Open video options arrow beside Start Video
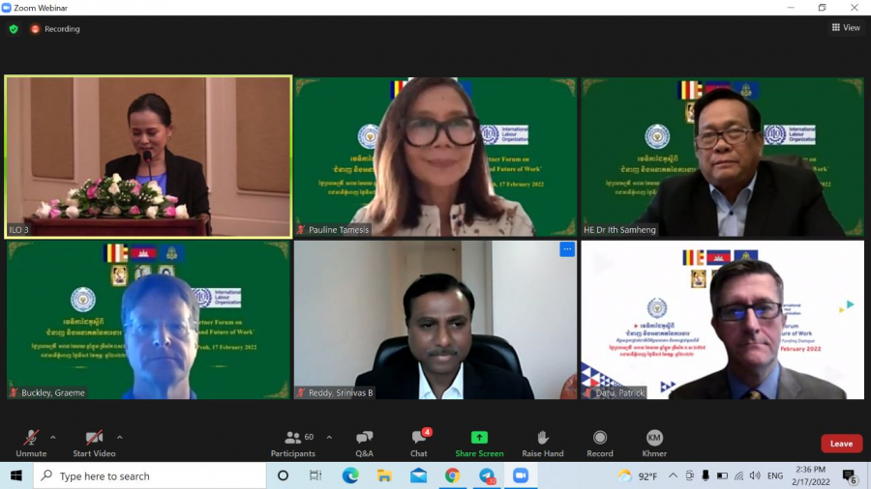This screenshot has height=489, width=871. click(x=119, y=438)
